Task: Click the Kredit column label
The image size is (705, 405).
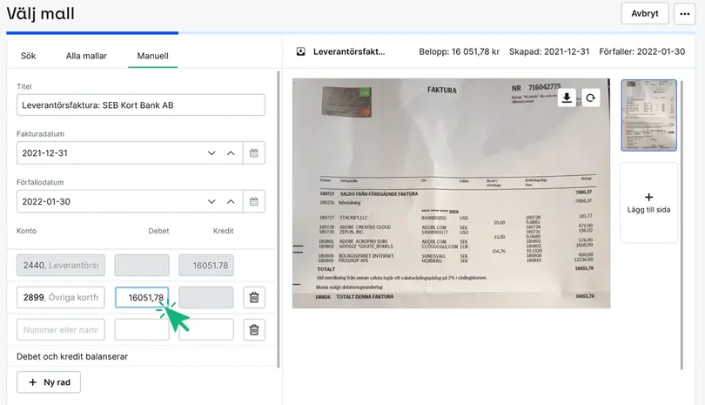Action: [224, 231]
